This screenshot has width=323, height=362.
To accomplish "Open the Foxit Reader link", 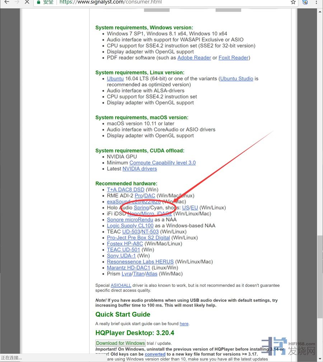I will [233, 58].
